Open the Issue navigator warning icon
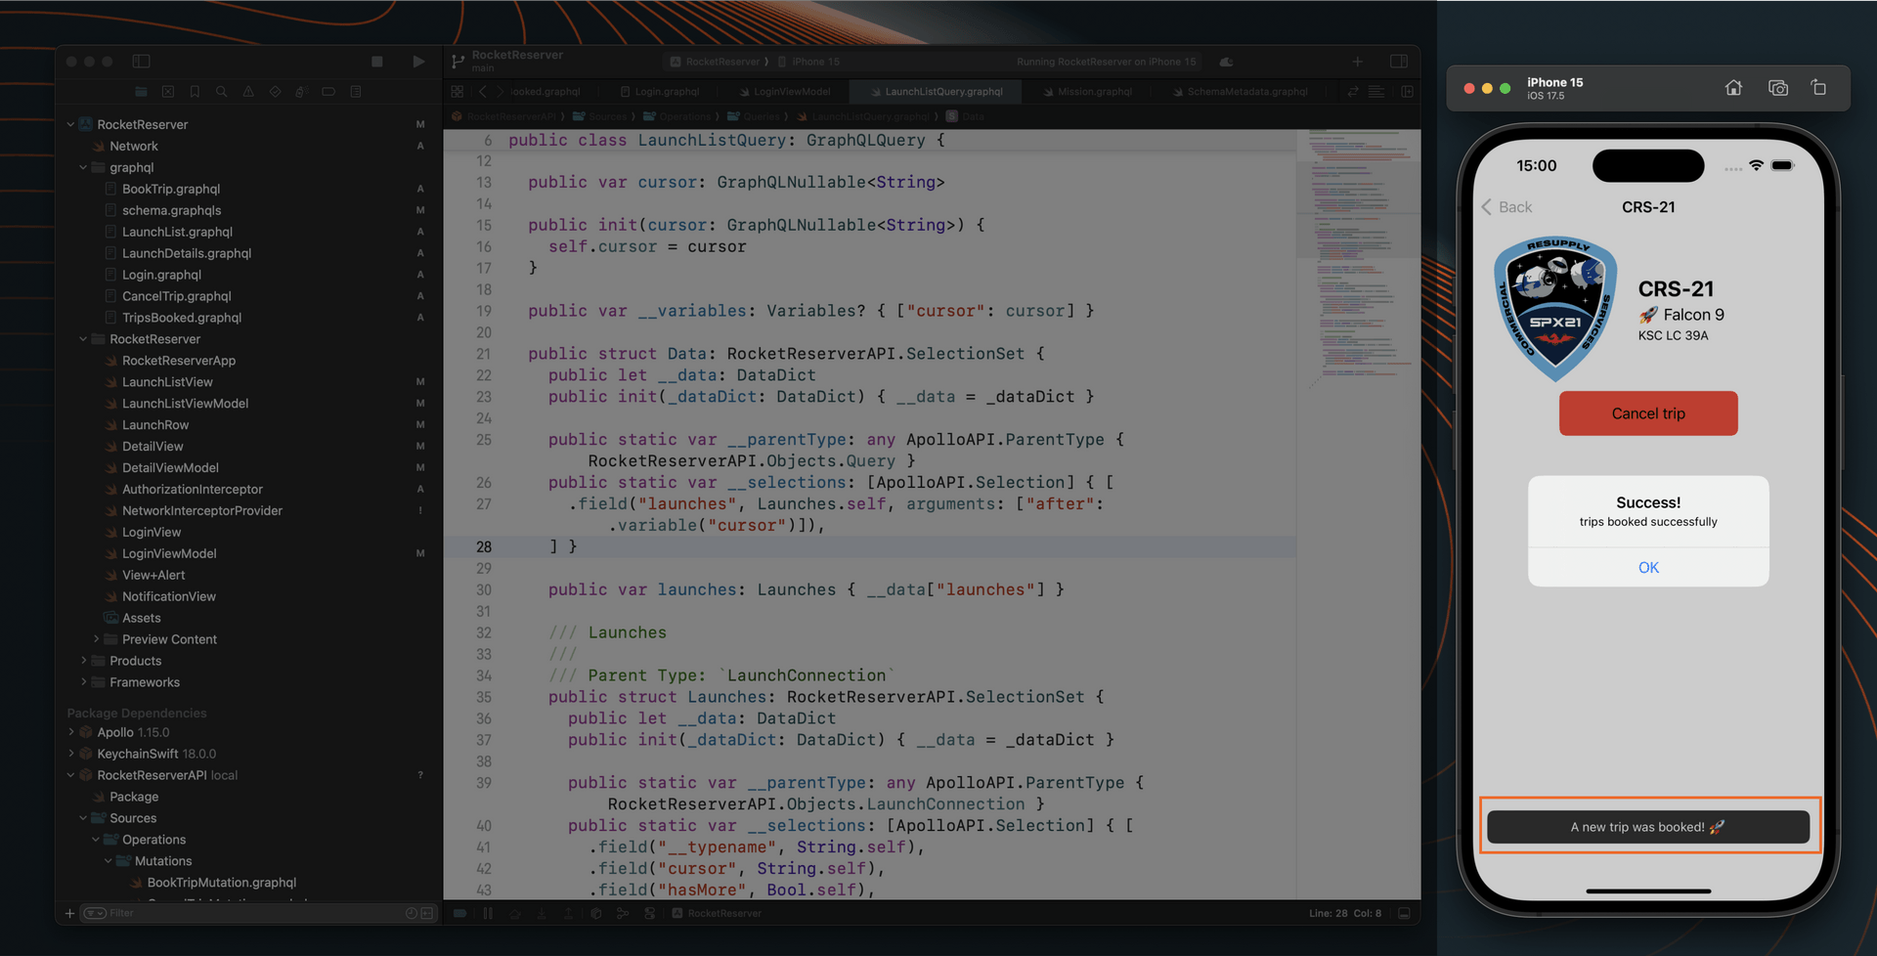1877x956 pixels. coord(248,91)
